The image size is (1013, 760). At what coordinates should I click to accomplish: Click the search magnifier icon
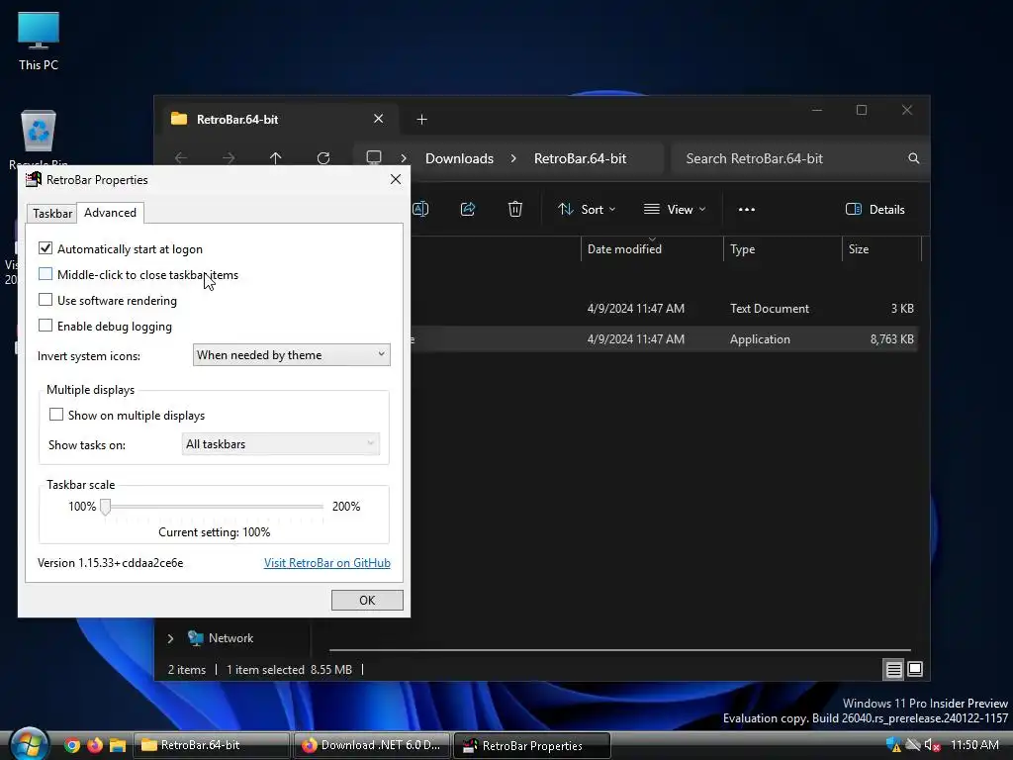click(x=913, y=158)
